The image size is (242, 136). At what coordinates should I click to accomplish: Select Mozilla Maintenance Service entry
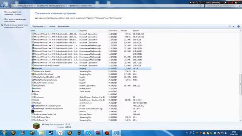(x=91, y=80)
